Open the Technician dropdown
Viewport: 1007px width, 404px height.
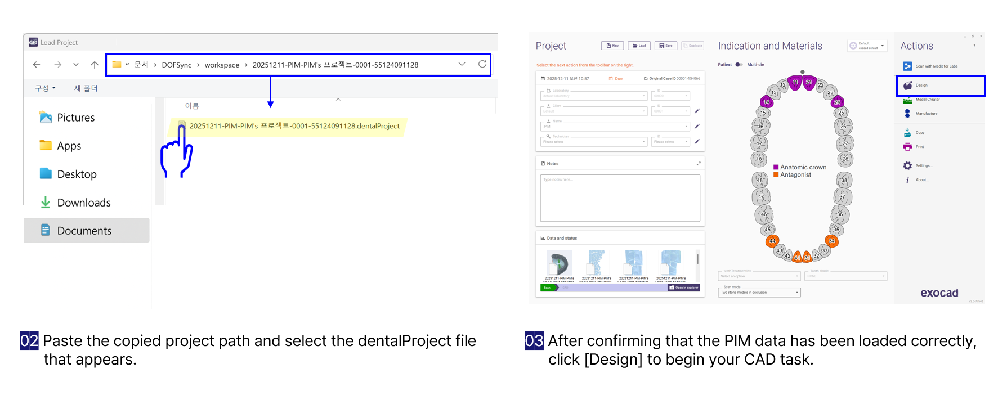594,142
